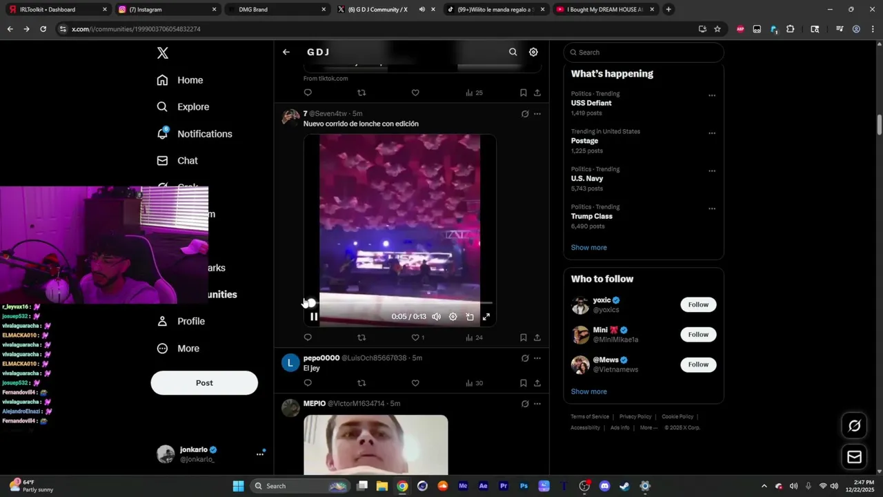Open the options for the Trump Class trend

click(712, 208)
